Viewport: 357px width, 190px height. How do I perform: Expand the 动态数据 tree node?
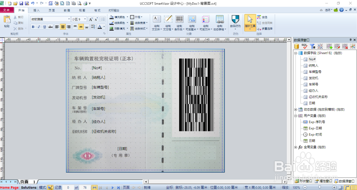click(296, 109)
